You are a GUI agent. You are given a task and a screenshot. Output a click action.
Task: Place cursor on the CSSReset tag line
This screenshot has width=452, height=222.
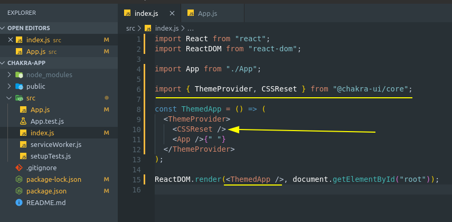click(199, 129)
